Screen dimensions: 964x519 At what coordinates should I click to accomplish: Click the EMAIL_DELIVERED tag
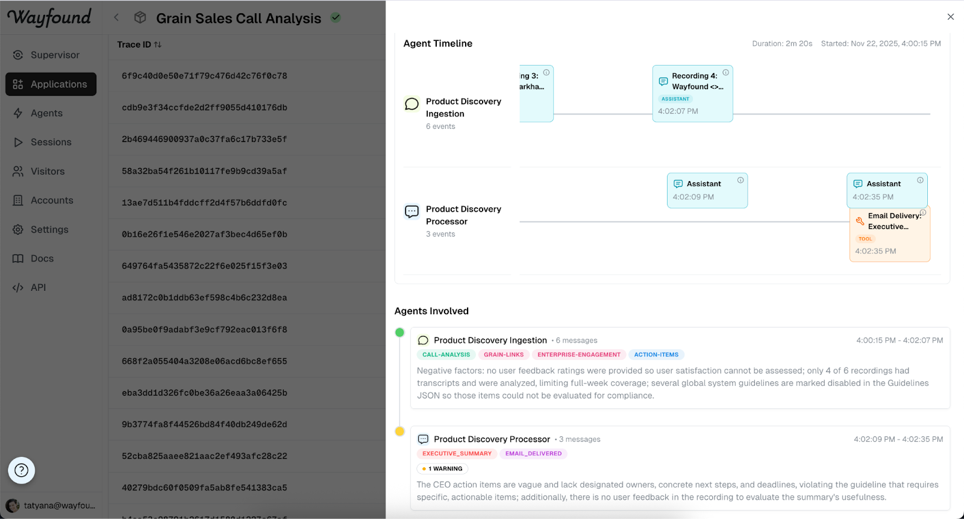point(533,453)
